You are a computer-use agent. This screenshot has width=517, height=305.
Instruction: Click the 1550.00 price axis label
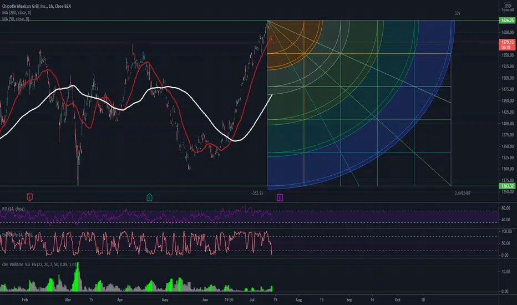click(508, 55)
